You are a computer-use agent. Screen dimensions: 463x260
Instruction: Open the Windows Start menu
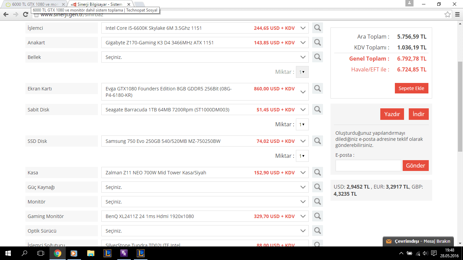point(8,253)
